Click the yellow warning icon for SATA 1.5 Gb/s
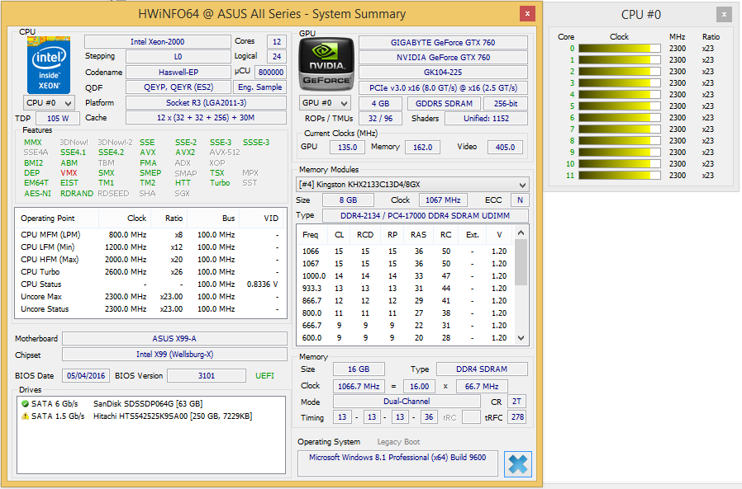Image resolution: width=742 pixels, height=489 pixels. [25, 416]
